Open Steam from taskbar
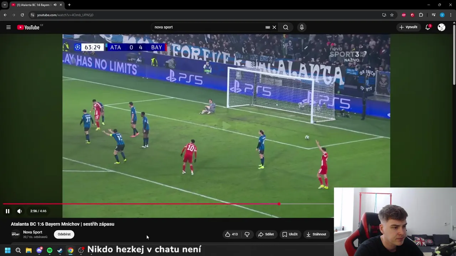 click(x=60, y=250)
